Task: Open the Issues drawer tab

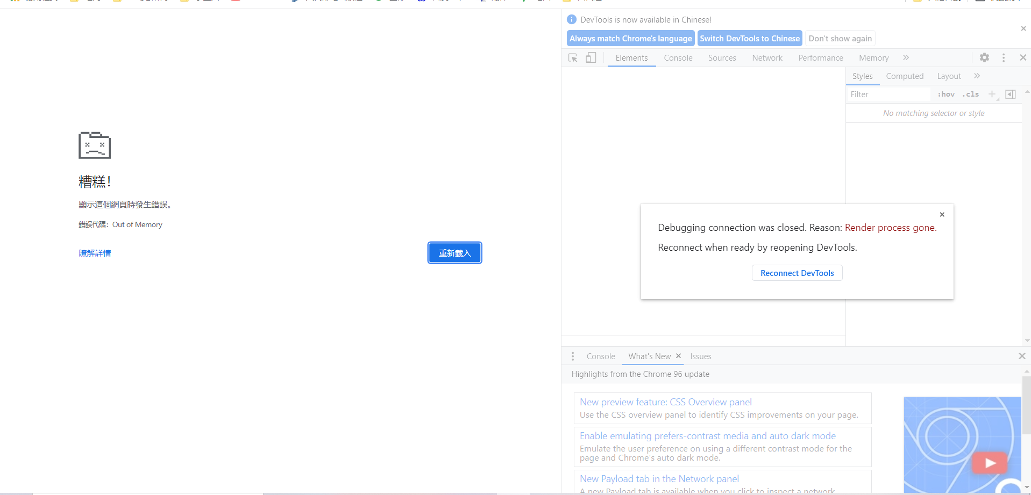Action: [x=701, y=356]
